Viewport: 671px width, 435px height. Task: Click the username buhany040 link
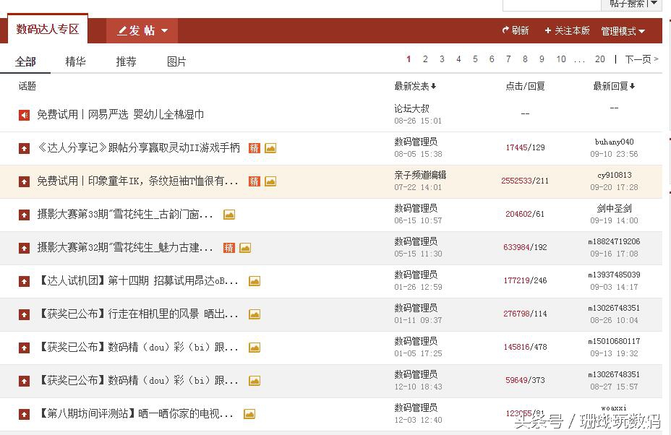616,143
